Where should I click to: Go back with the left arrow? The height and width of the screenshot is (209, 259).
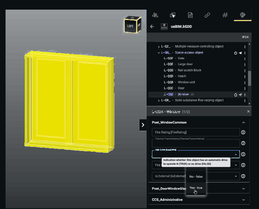(x=152, y=27)
